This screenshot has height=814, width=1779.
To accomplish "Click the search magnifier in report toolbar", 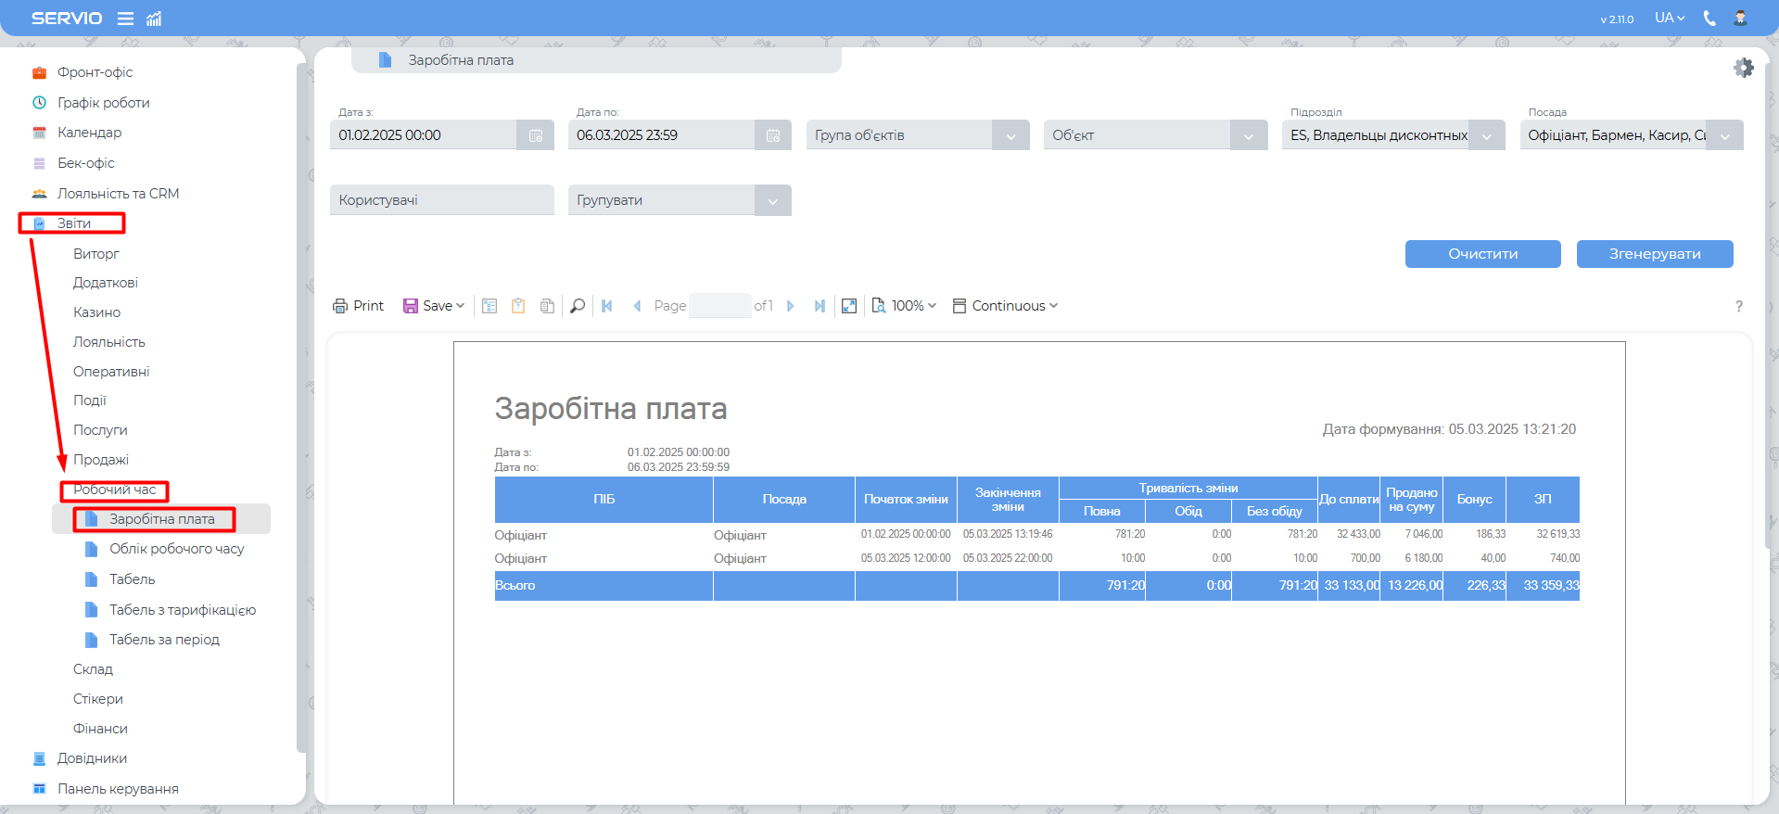I will tap(578, 306).
